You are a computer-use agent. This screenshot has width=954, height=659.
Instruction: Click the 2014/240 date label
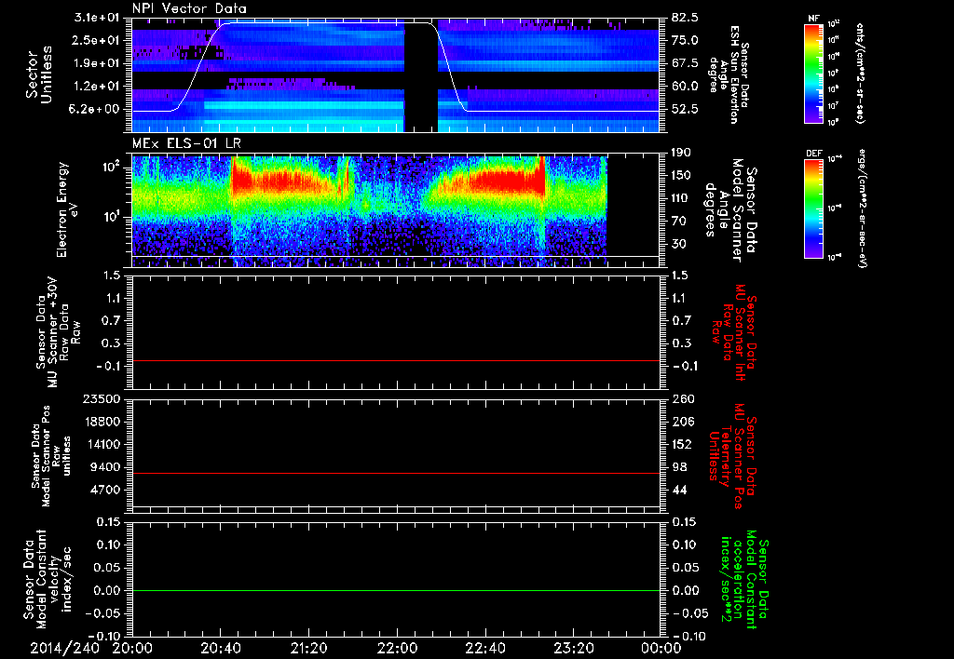click(65, 648)
